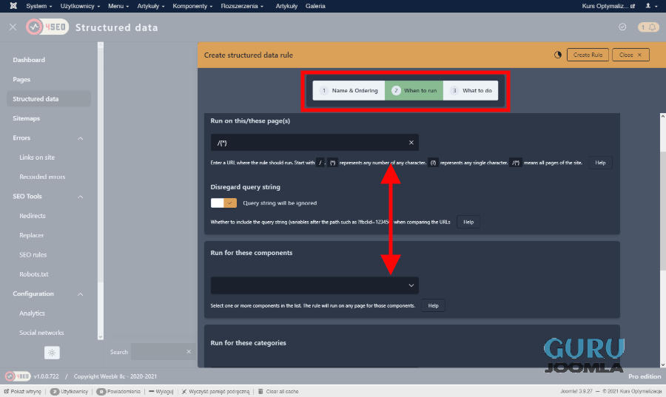Open the Użytkownicy dropdown menu
This screenshot has width=666, height=397.
[x=80, y=6]
